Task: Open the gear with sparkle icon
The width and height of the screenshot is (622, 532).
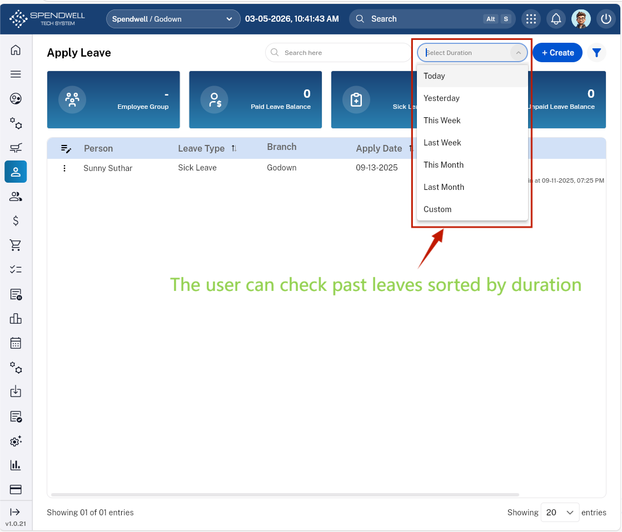Action: click(x=16, y=441)
